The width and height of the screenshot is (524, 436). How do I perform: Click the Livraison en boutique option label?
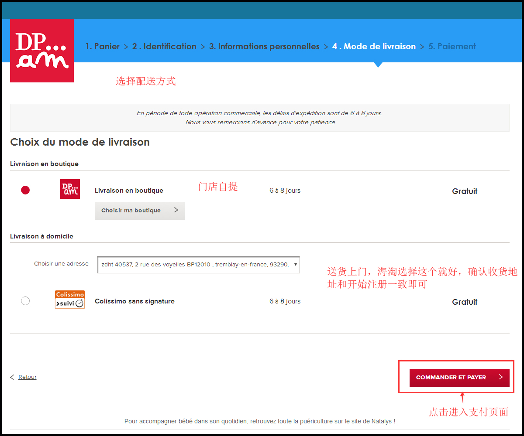click(x=129, y=191)
